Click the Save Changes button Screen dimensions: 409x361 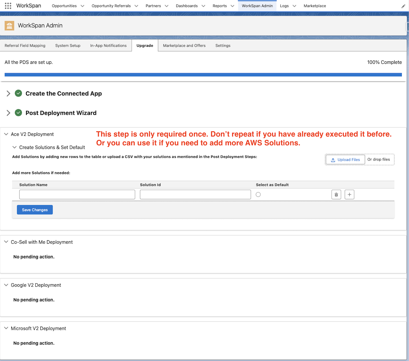click(x=35, y=210)
